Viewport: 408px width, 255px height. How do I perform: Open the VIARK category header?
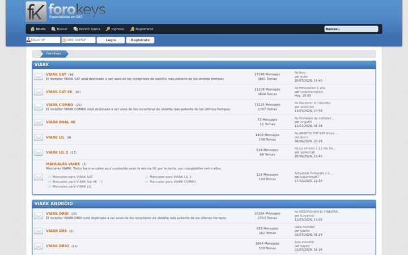click(x=42, y=65)
